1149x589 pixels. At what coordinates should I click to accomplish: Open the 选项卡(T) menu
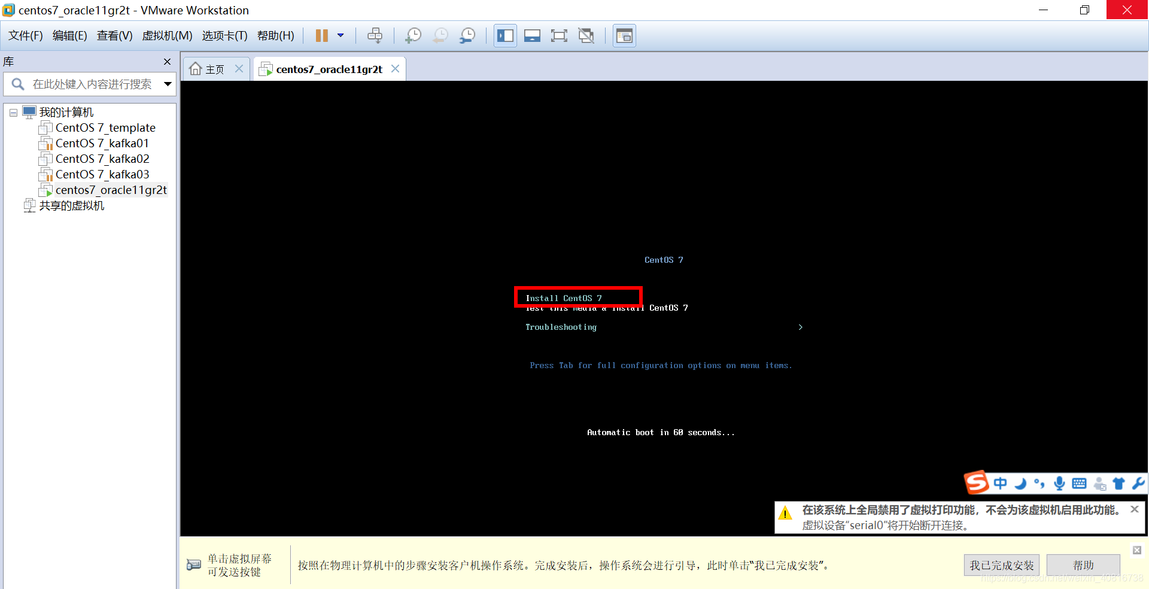coord(224,36)
